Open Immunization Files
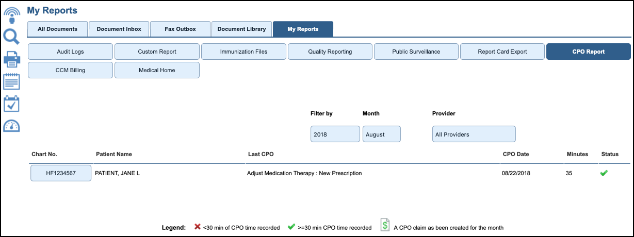Screen dimensions: 634x237 (x=243, y=52)
